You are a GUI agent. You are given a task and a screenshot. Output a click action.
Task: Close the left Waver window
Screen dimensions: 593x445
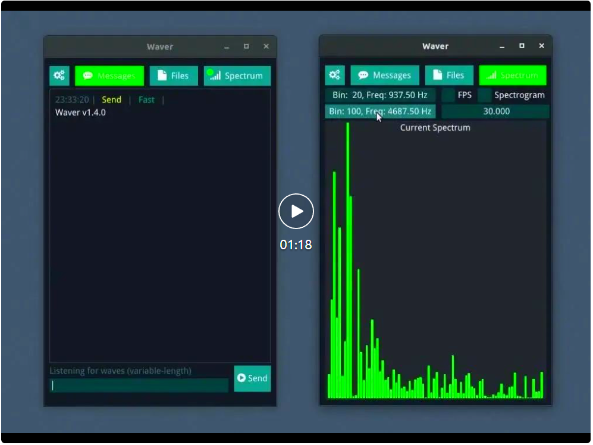click(266, 46)
